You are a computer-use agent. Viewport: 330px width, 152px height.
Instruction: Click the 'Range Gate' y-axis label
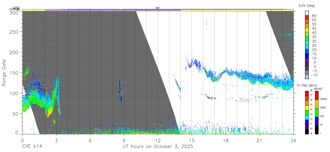click(4, 73)
